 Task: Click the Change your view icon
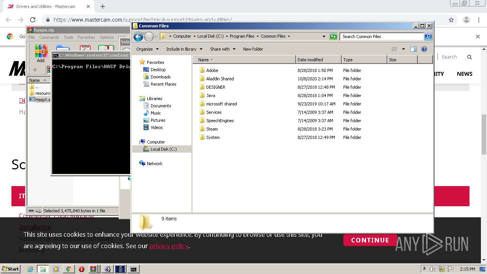click(x=394, y=49)
